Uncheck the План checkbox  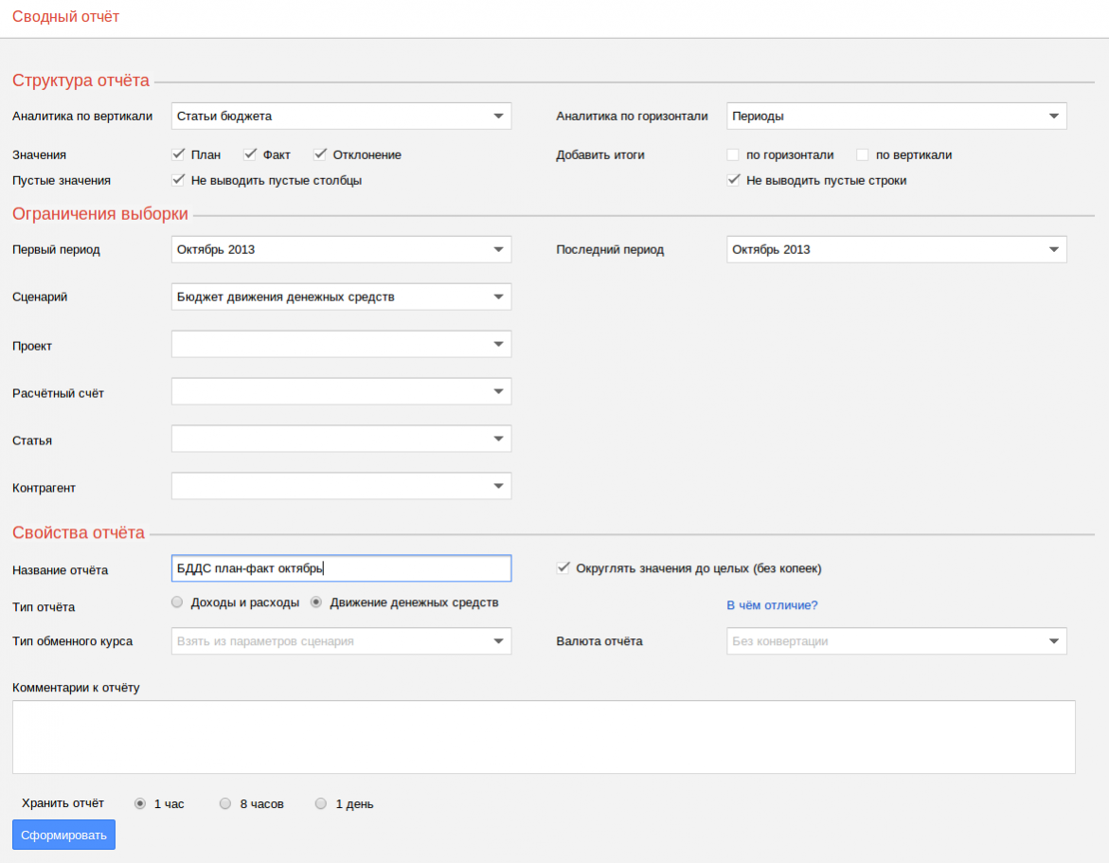click(178, 154)
